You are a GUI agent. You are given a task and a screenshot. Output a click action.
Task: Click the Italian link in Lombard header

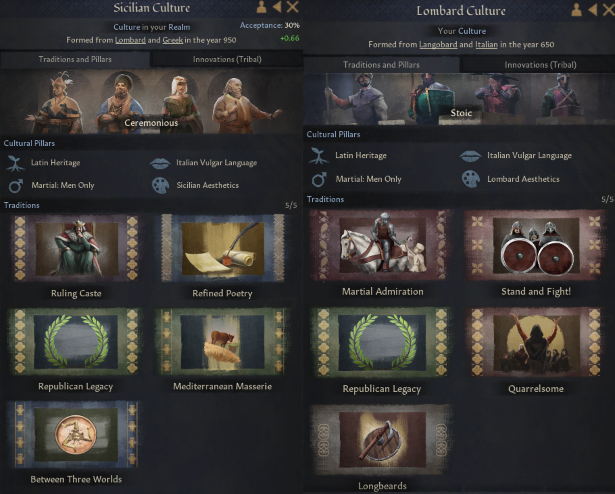click(x=486, y=45)
